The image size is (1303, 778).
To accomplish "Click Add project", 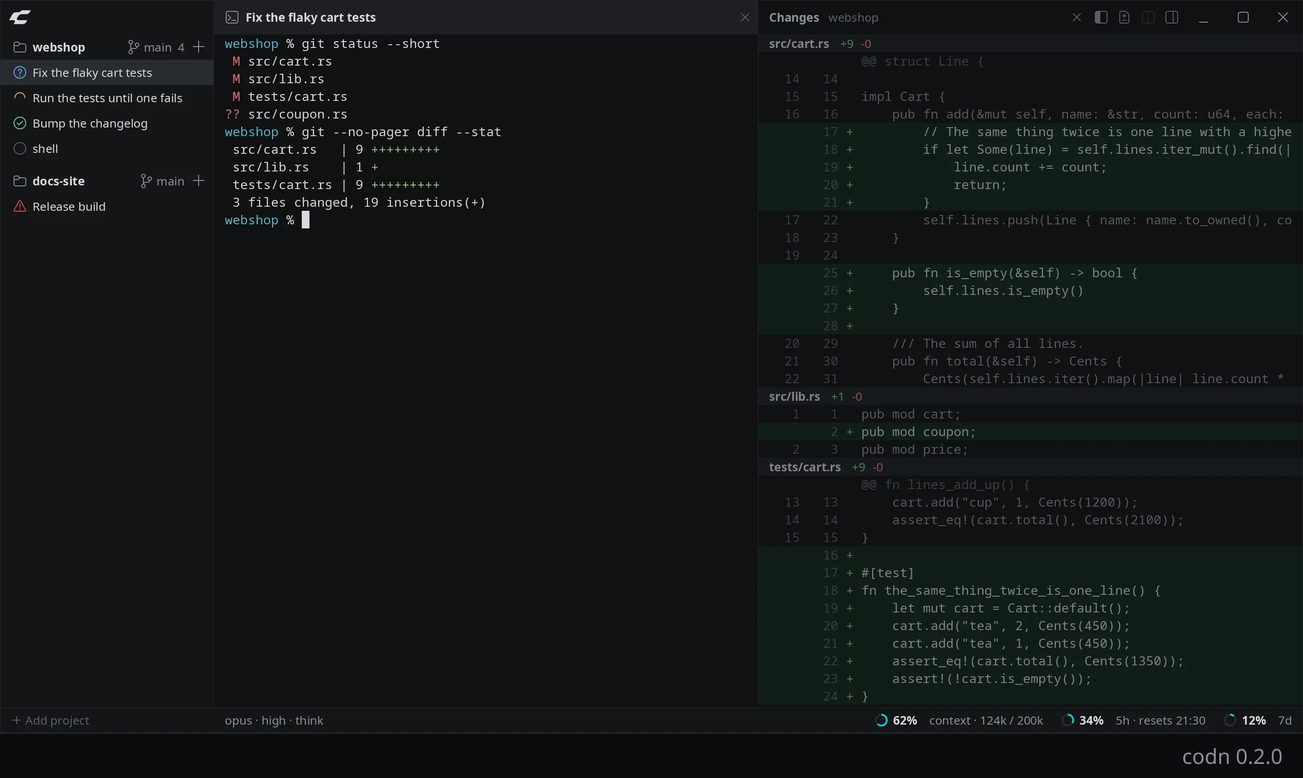I will click(51, 721).
